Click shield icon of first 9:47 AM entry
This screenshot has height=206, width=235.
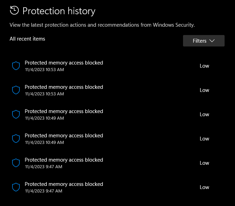(x=16, y=163)
